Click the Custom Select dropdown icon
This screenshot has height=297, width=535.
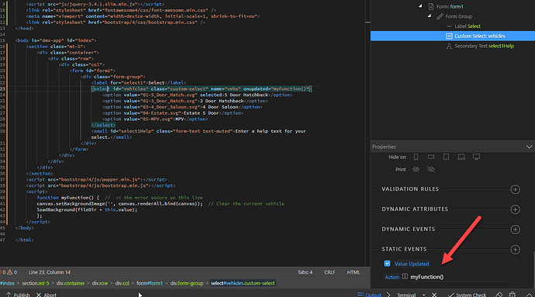(x=449, y=36)
